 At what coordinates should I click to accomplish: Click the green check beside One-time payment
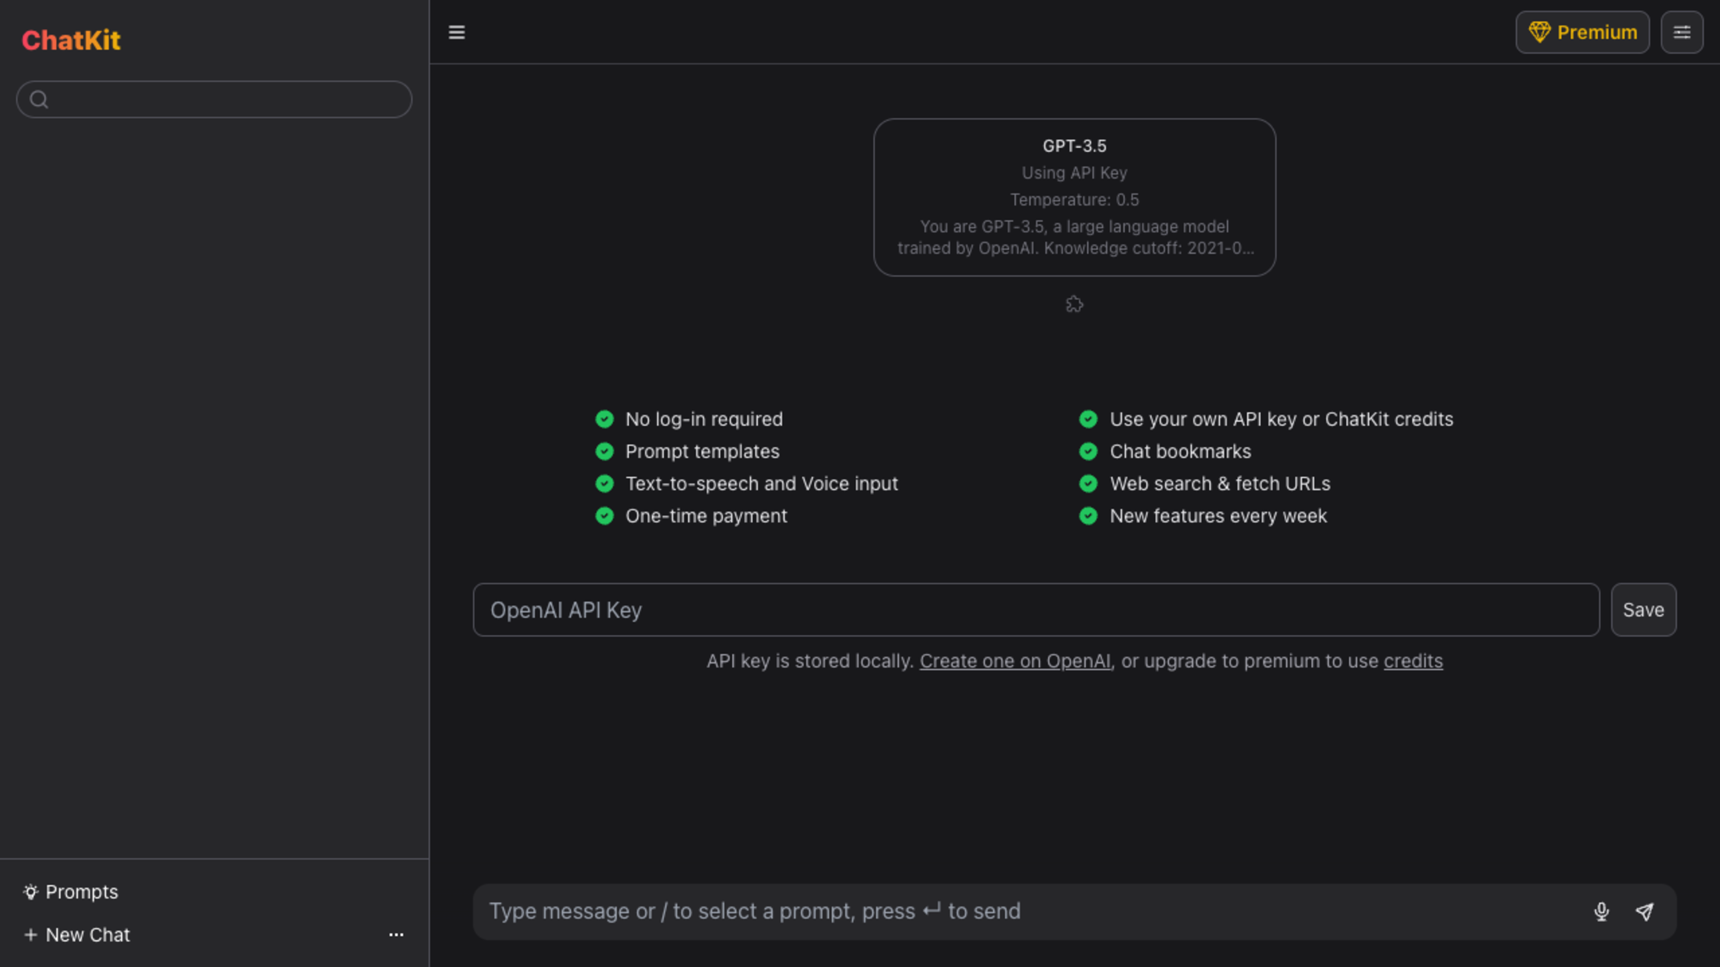pyautogui.click(x=604, y=516)
